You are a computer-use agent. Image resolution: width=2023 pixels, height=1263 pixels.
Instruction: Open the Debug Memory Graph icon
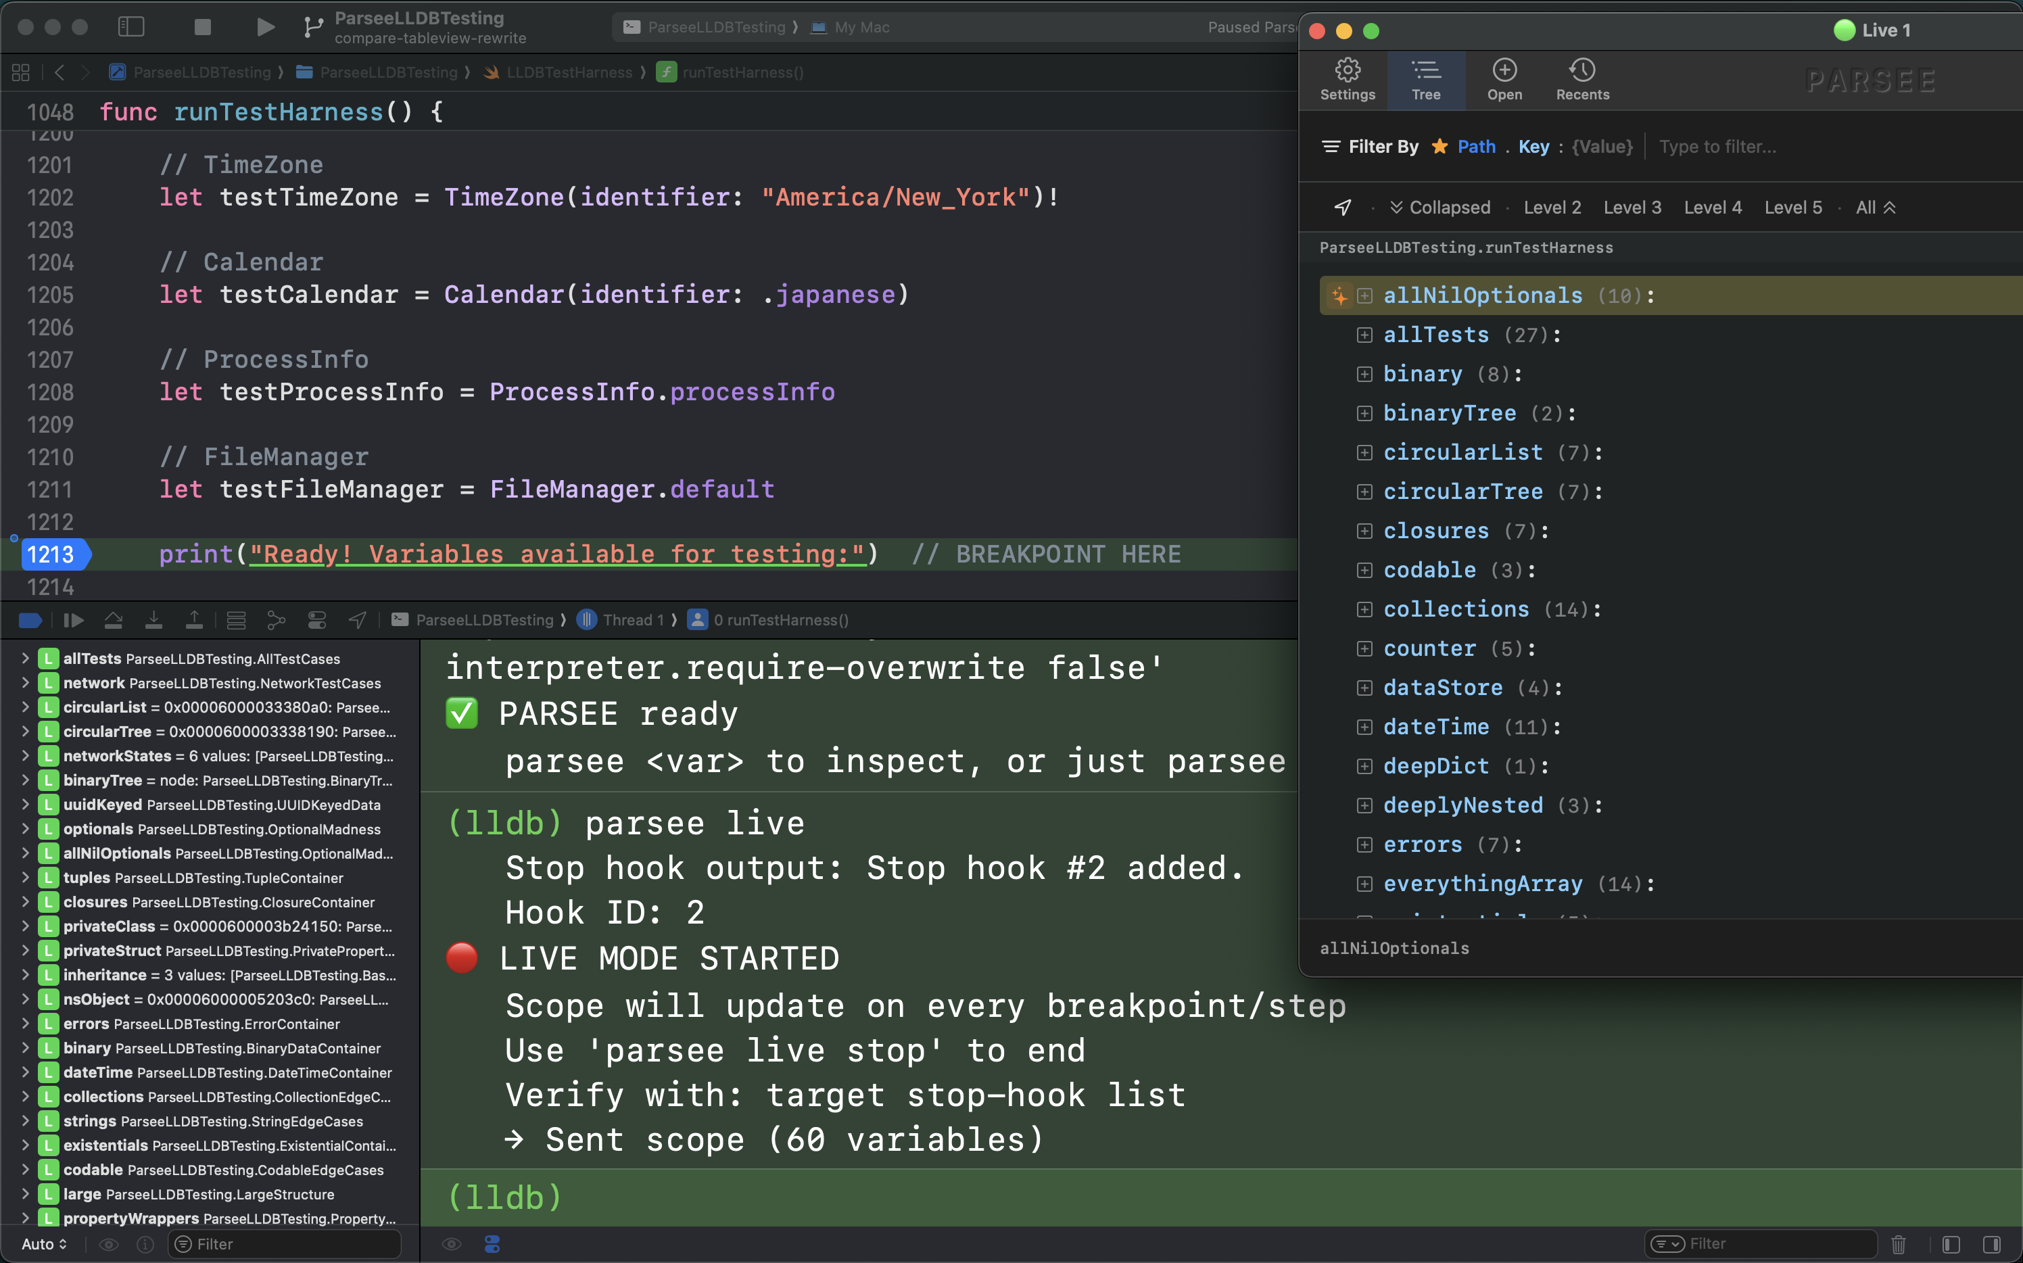(x=276, y=620)
